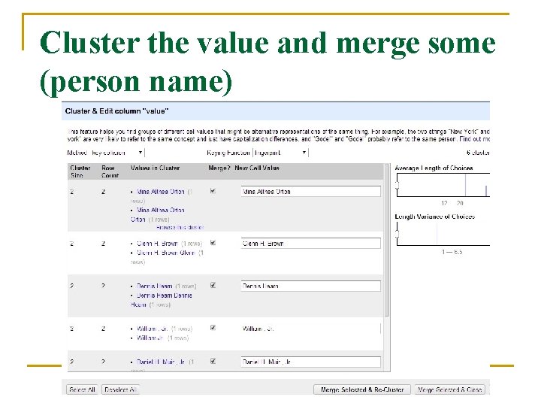Click Select All button
Image resolution: width=541 pixels, height=406 pixels.
tap(82, 389)
